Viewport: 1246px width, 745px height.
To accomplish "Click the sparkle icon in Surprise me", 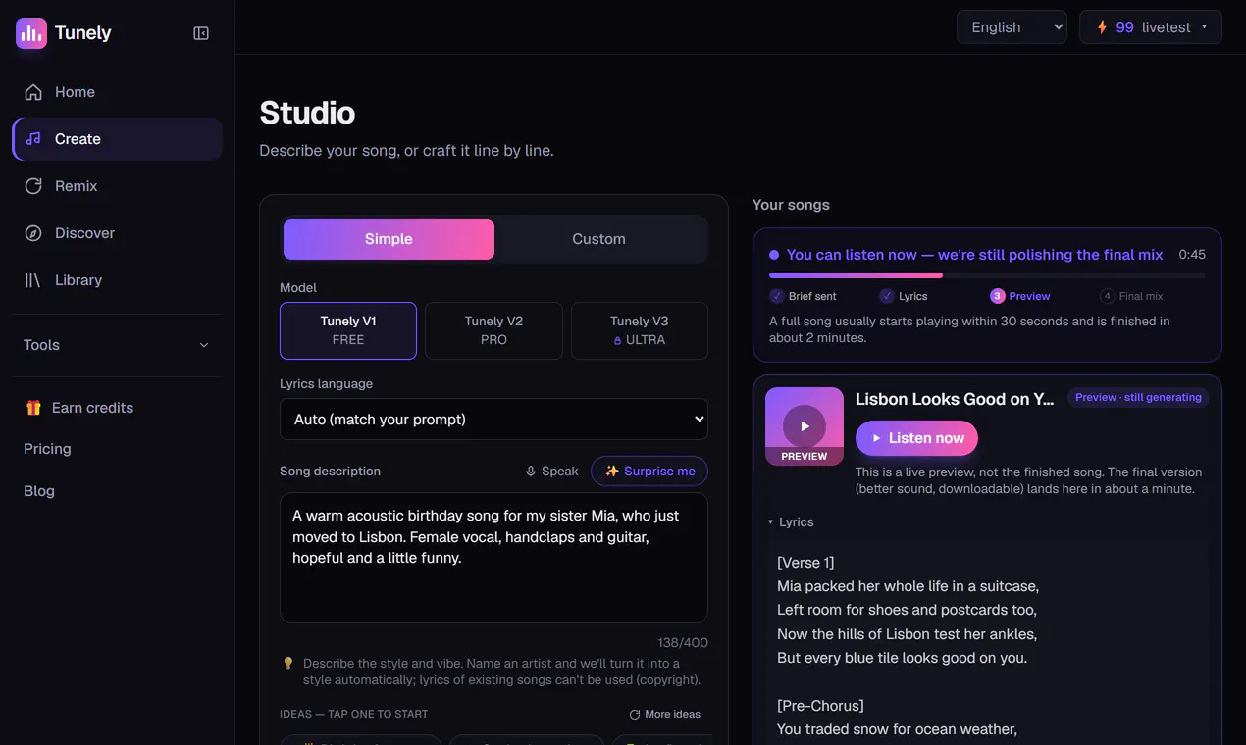I will pyautogui.click(x=612, y=472).
